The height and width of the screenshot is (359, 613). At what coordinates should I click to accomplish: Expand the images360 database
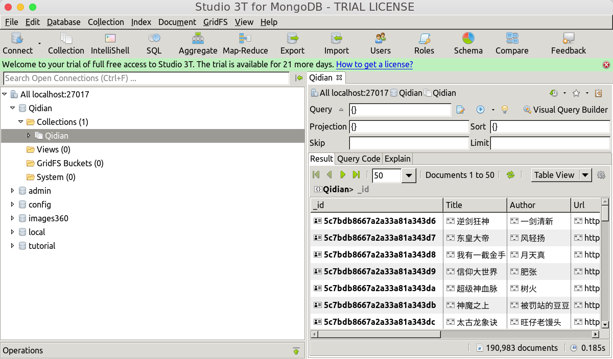click(x=13, y=218)
